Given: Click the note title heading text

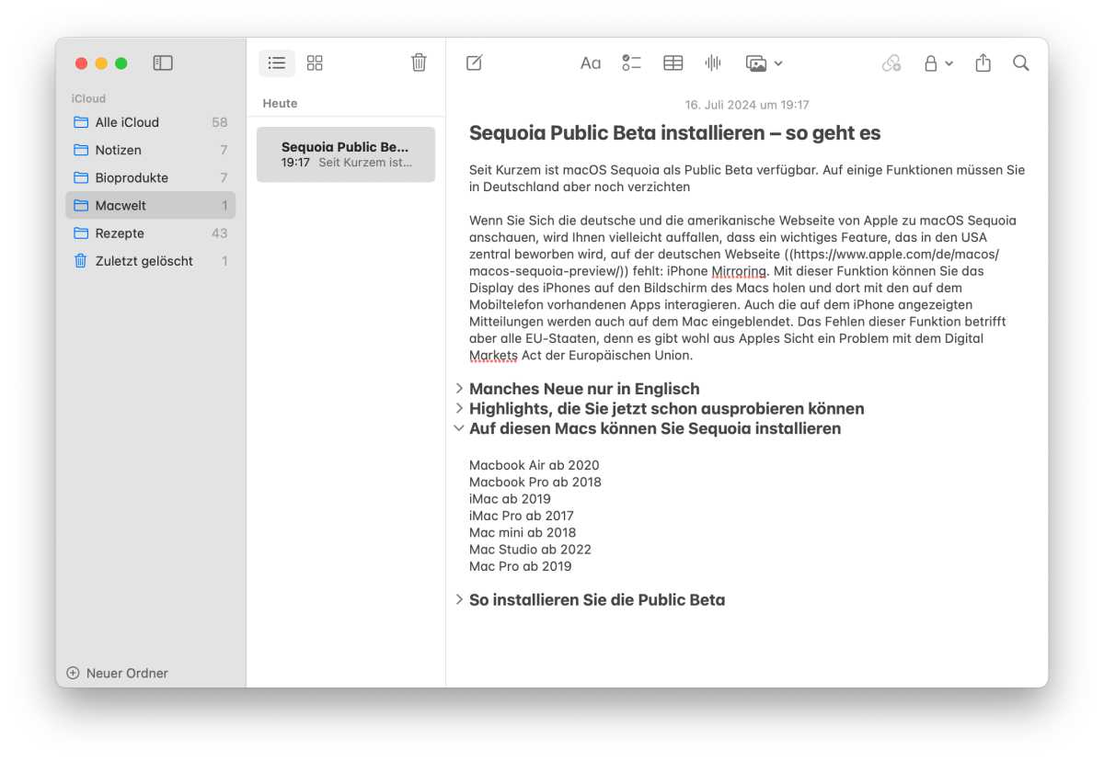Looking at the screenshot, I should coord(674,133).
